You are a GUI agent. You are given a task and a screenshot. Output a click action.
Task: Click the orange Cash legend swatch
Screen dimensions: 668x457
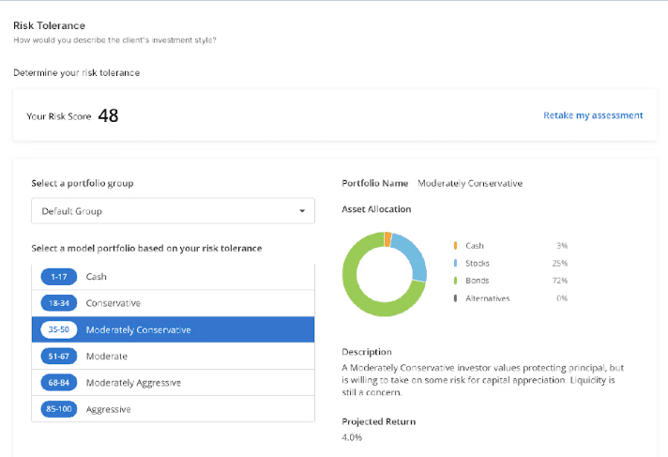pyautogui.click(x=455, y=246)
